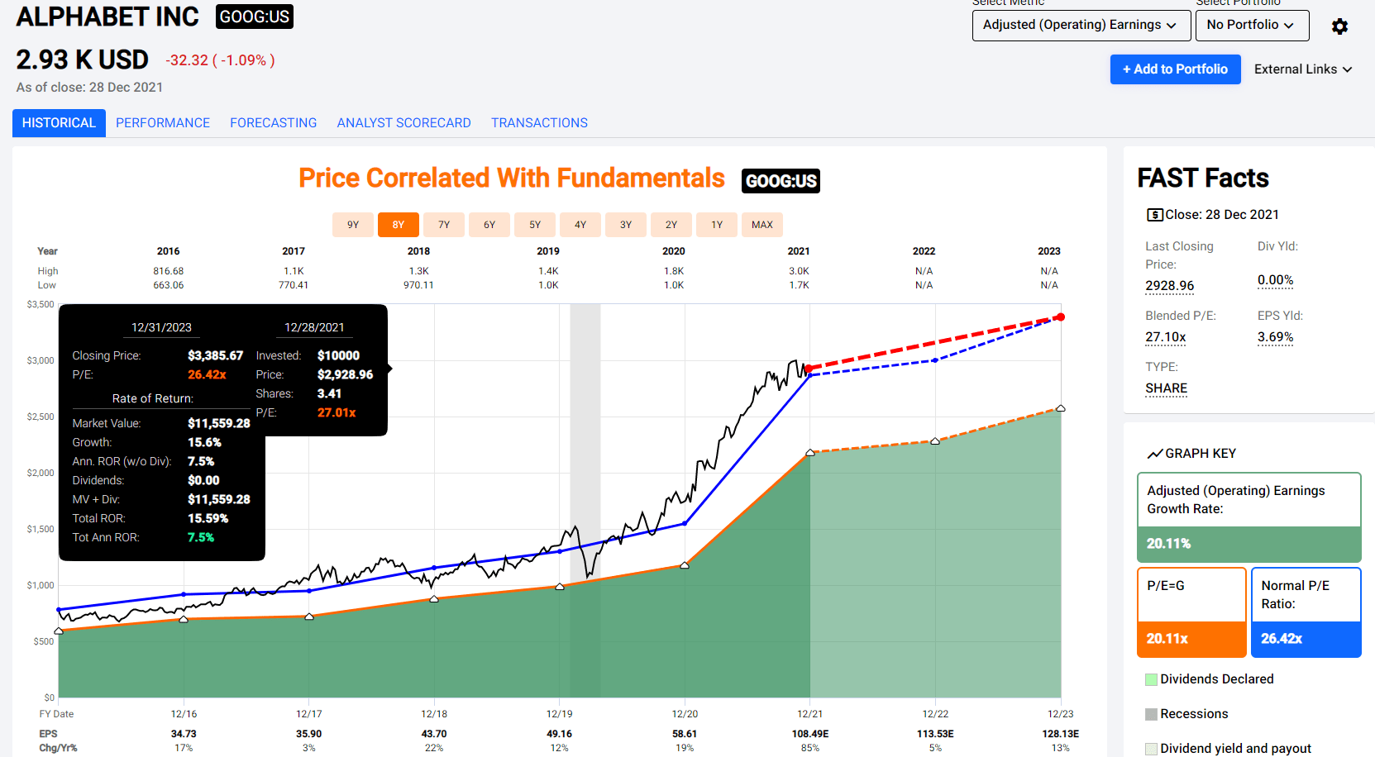This screenshot has width=1375, height=757.
Task: Open the Analyst Scorecard tab
Action: tap(403, 123)
